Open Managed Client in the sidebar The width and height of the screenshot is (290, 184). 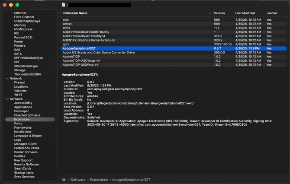(26, 144)
